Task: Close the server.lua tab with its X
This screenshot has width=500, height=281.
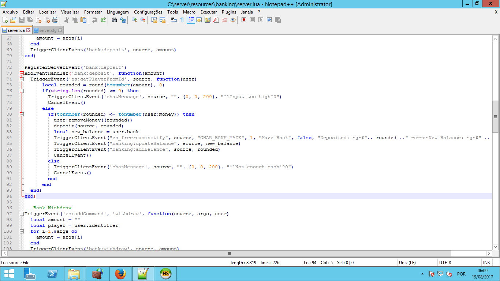Action: pos(29,30)
